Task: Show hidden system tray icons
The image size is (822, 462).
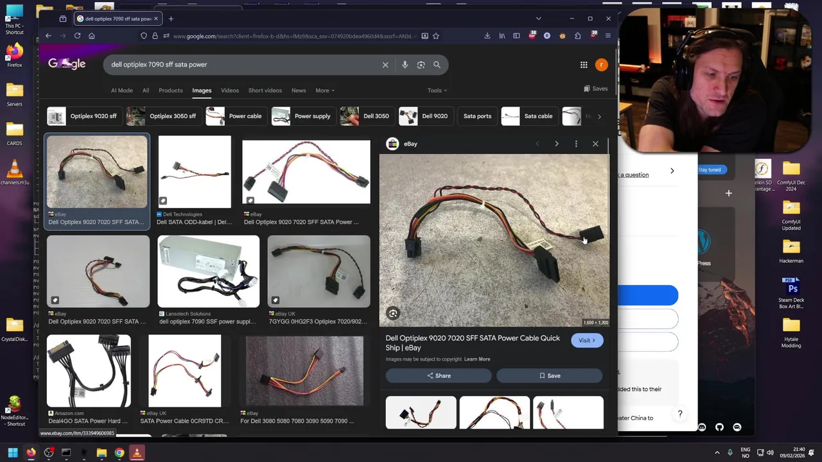Action: 717,452
